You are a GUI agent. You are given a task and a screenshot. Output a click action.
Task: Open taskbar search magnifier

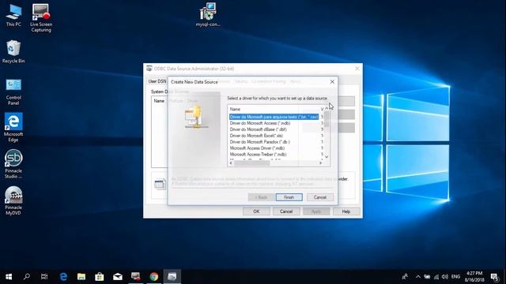(x=27, y=277)
